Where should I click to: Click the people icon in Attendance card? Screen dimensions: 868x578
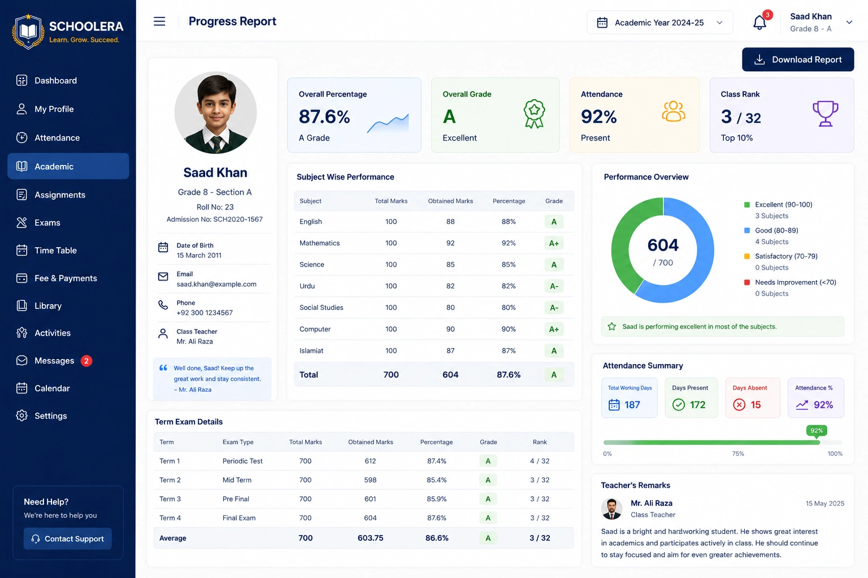tap(674, 111)
